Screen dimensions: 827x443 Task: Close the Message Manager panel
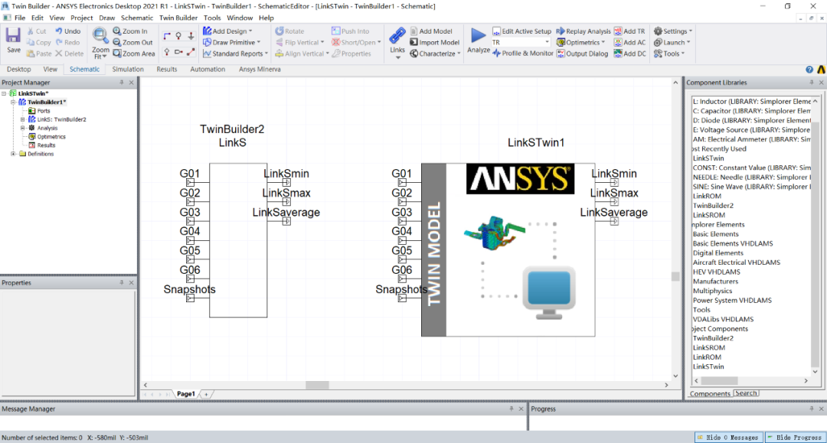521,409
